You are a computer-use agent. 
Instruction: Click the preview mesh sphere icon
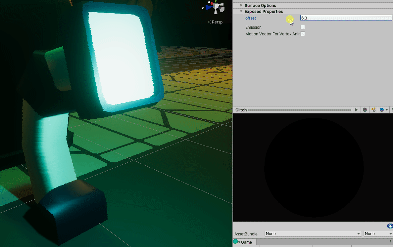365,110
